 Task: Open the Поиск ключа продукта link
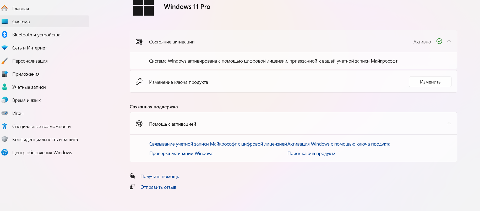click(311, 153)
